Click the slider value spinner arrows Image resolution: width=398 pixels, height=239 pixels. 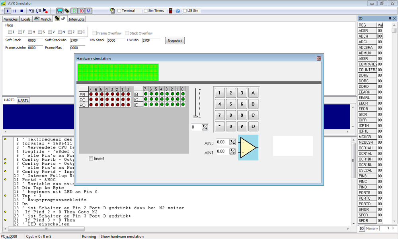[205, 127]
